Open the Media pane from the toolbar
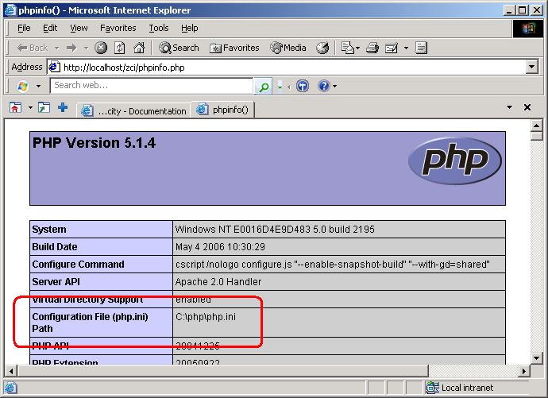 (x=288, y=48)
